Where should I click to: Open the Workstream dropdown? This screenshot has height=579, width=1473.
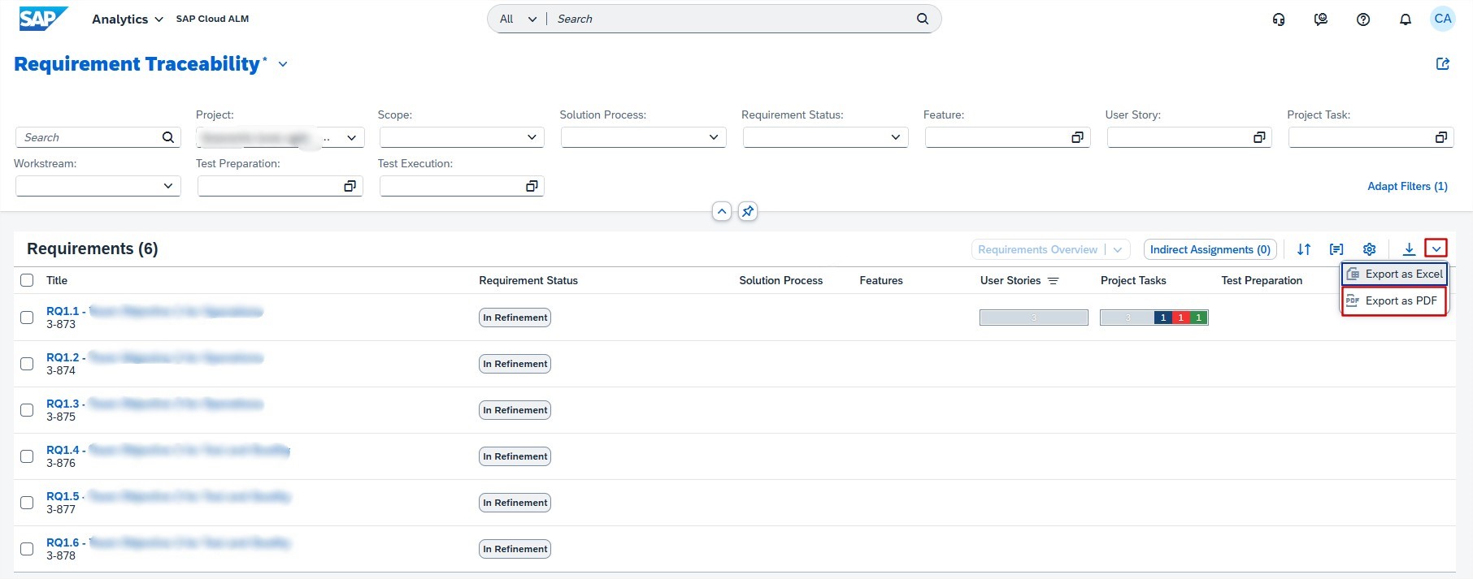(167, 186)
